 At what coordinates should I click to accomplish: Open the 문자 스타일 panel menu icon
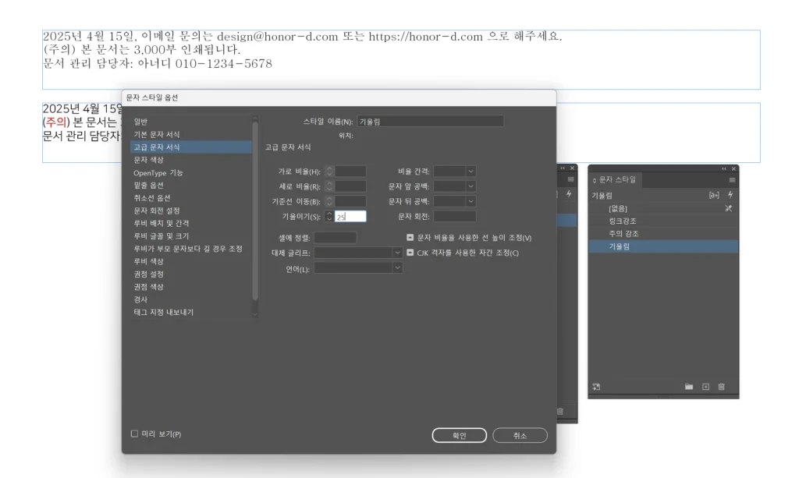(x=732, y=180)
